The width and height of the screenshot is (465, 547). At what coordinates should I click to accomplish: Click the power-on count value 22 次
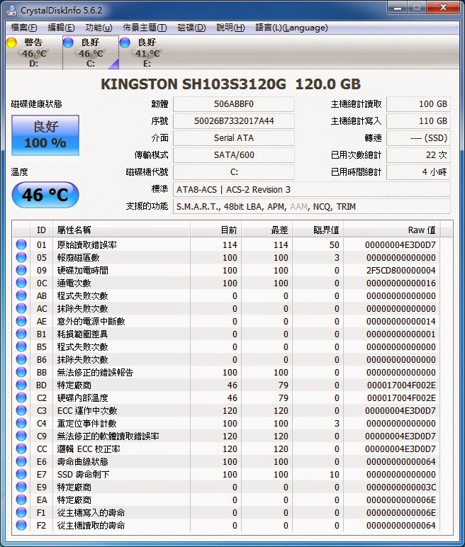pyautogui.click(x=418, y=155)
